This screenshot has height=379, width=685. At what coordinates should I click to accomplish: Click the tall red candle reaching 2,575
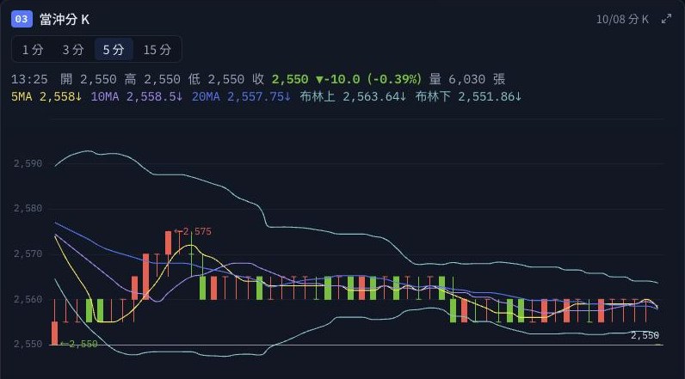point(168,243)
